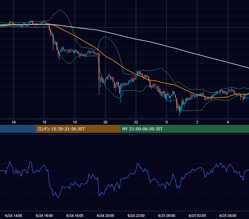
Task: Click the hour label 18 on time axis
Action: 75,122
